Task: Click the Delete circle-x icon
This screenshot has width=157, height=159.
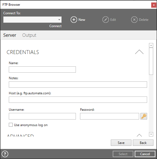Action: (134, 19)
